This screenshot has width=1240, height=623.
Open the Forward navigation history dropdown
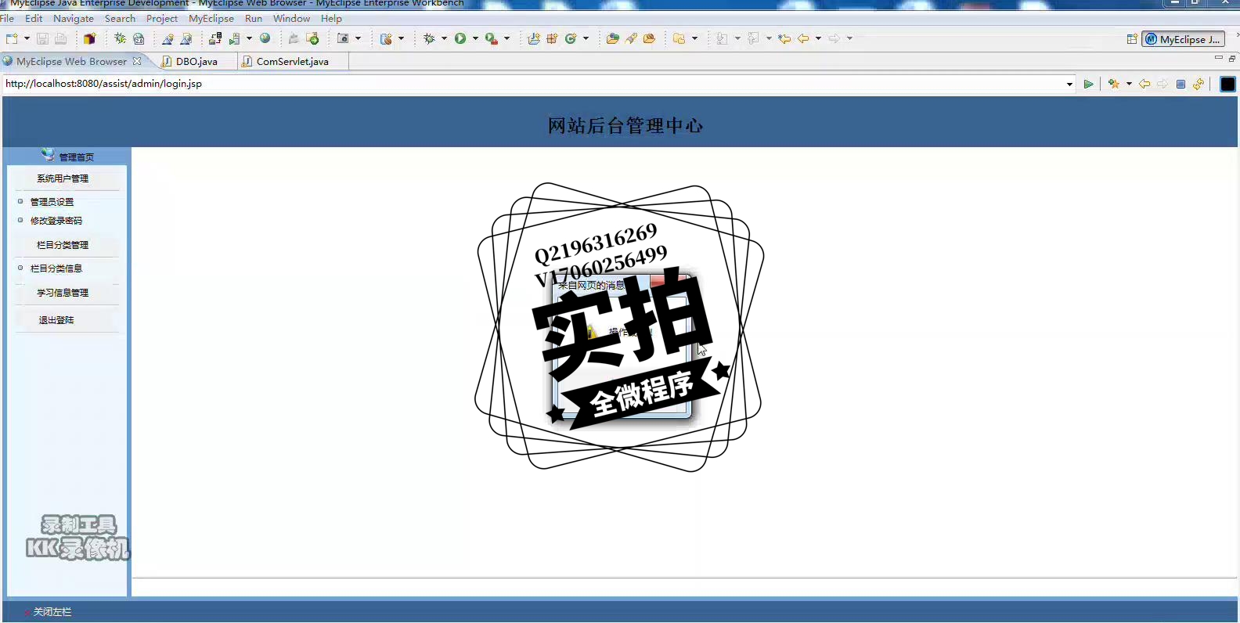tap(849, 38)
